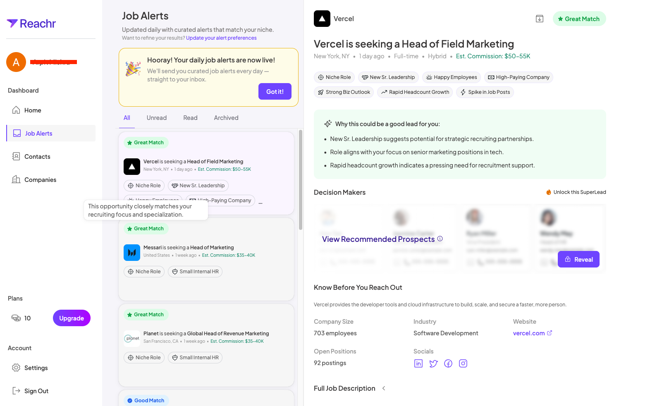The height and width of the screenshot is (406, 662).
Task: Click the sparkle icon beside Why this could be
Action: tap(328, 124)
